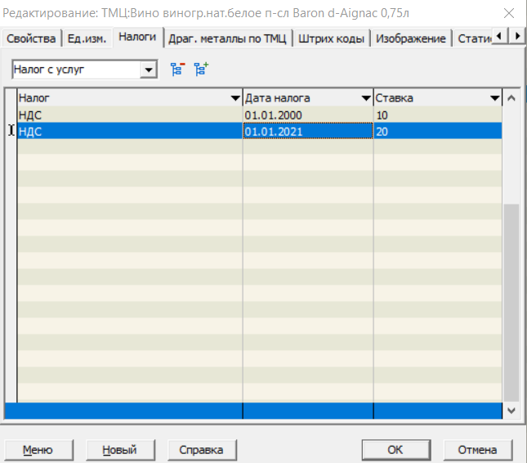This screenshot has width=527, height=463.
Task: Click the add tax row icon
Action: point(200,70)
